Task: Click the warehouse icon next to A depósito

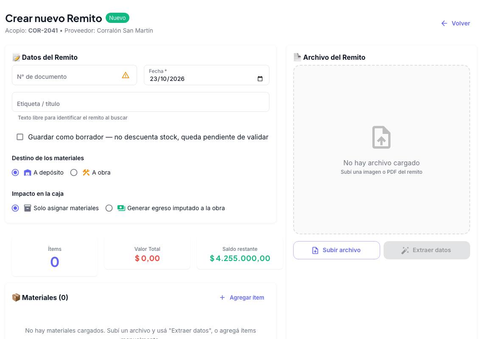Action: pyautogui.click(x=27, y=172)
